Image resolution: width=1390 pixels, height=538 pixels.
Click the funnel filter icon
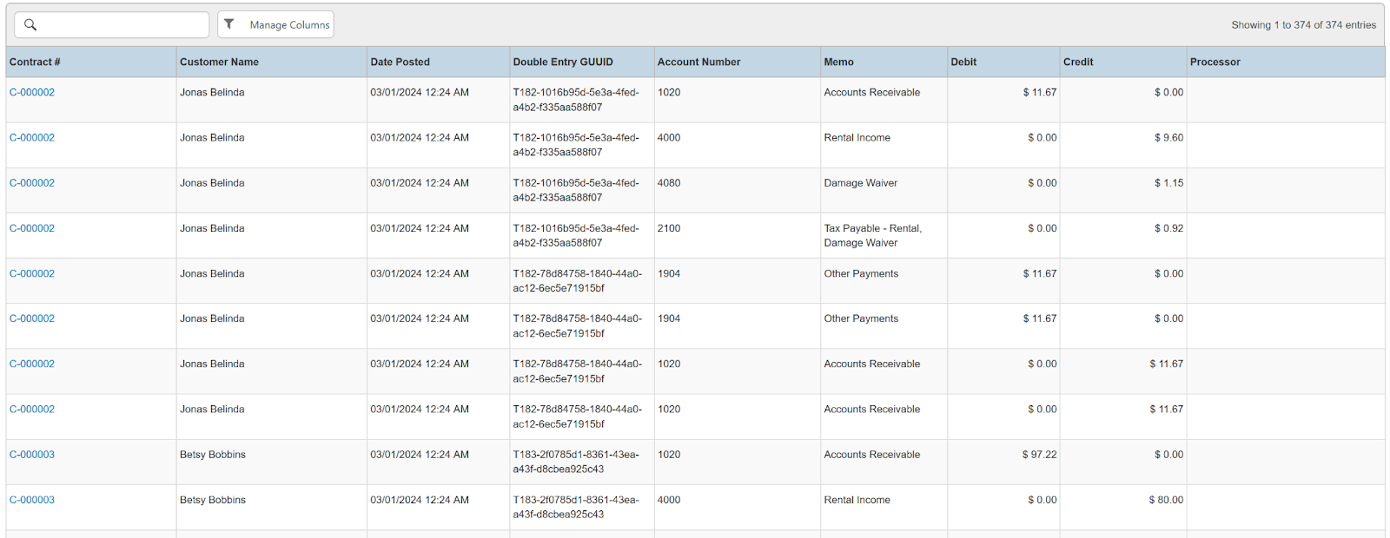point(229,24)
